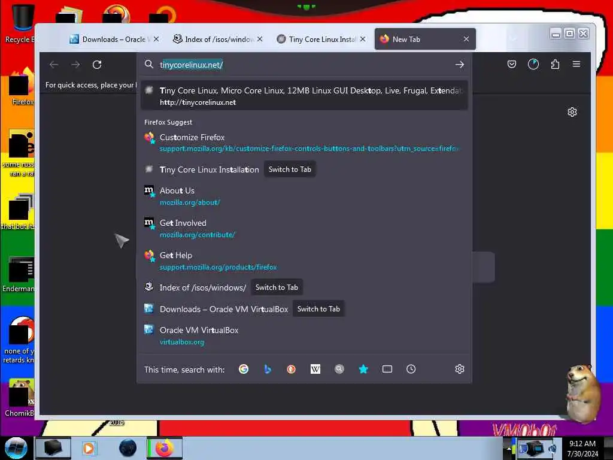This screenshot has width=613, height=460.
Task: Open the Windows Start orb
Action: coord(16,448)
